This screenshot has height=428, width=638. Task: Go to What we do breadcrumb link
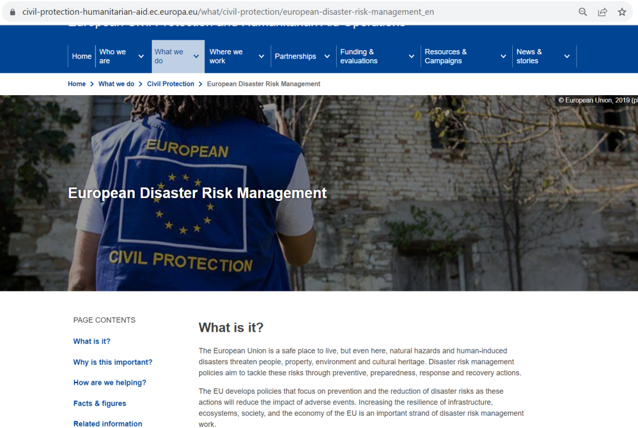pos(116,84)
